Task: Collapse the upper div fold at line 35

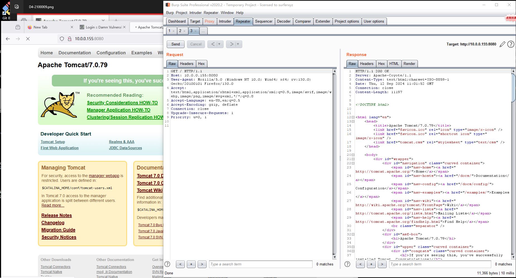Action: [x=353, y=247]
